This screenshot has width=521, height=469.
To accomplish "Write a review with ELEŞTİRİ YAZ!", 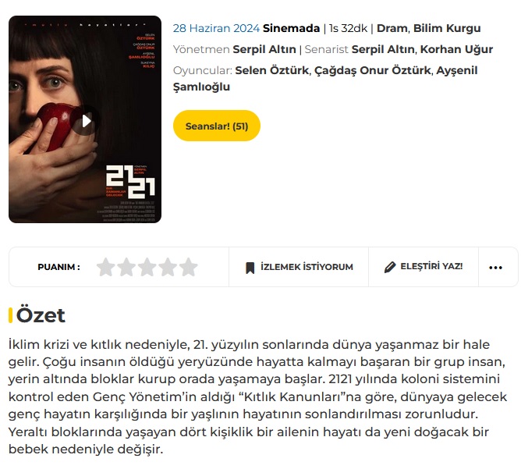I will coord(424,267).
